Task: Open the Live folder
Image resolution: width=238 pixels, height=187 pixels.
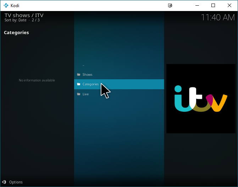Action: pyautogui.click(x=119, y=94)
